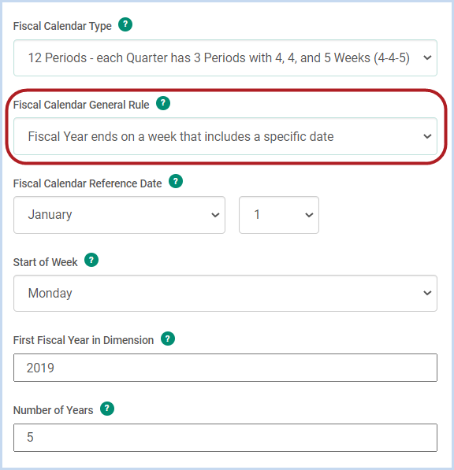Open the January month dropdown
The image size is (454, 470).
[119, 215]
